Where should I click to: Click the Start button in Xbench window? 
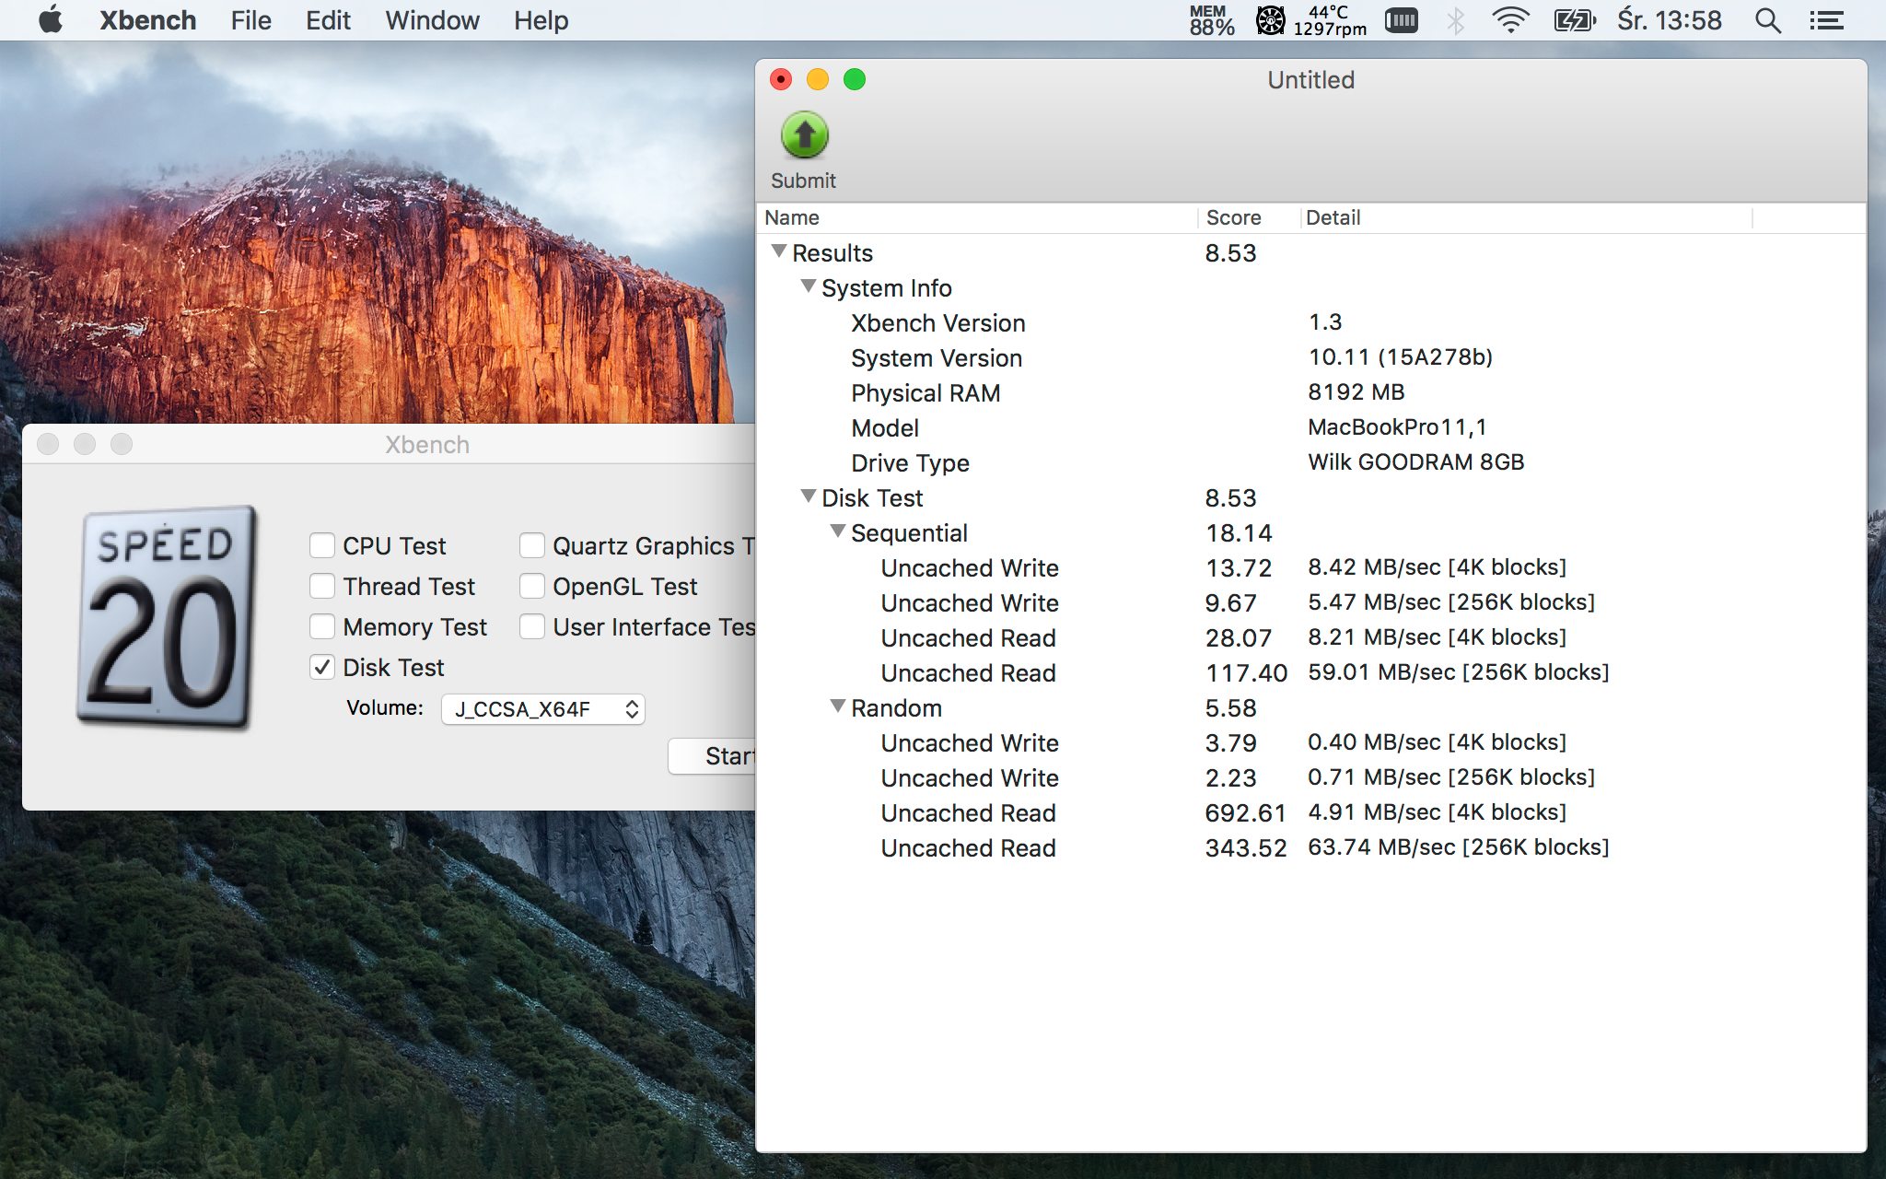712,756
